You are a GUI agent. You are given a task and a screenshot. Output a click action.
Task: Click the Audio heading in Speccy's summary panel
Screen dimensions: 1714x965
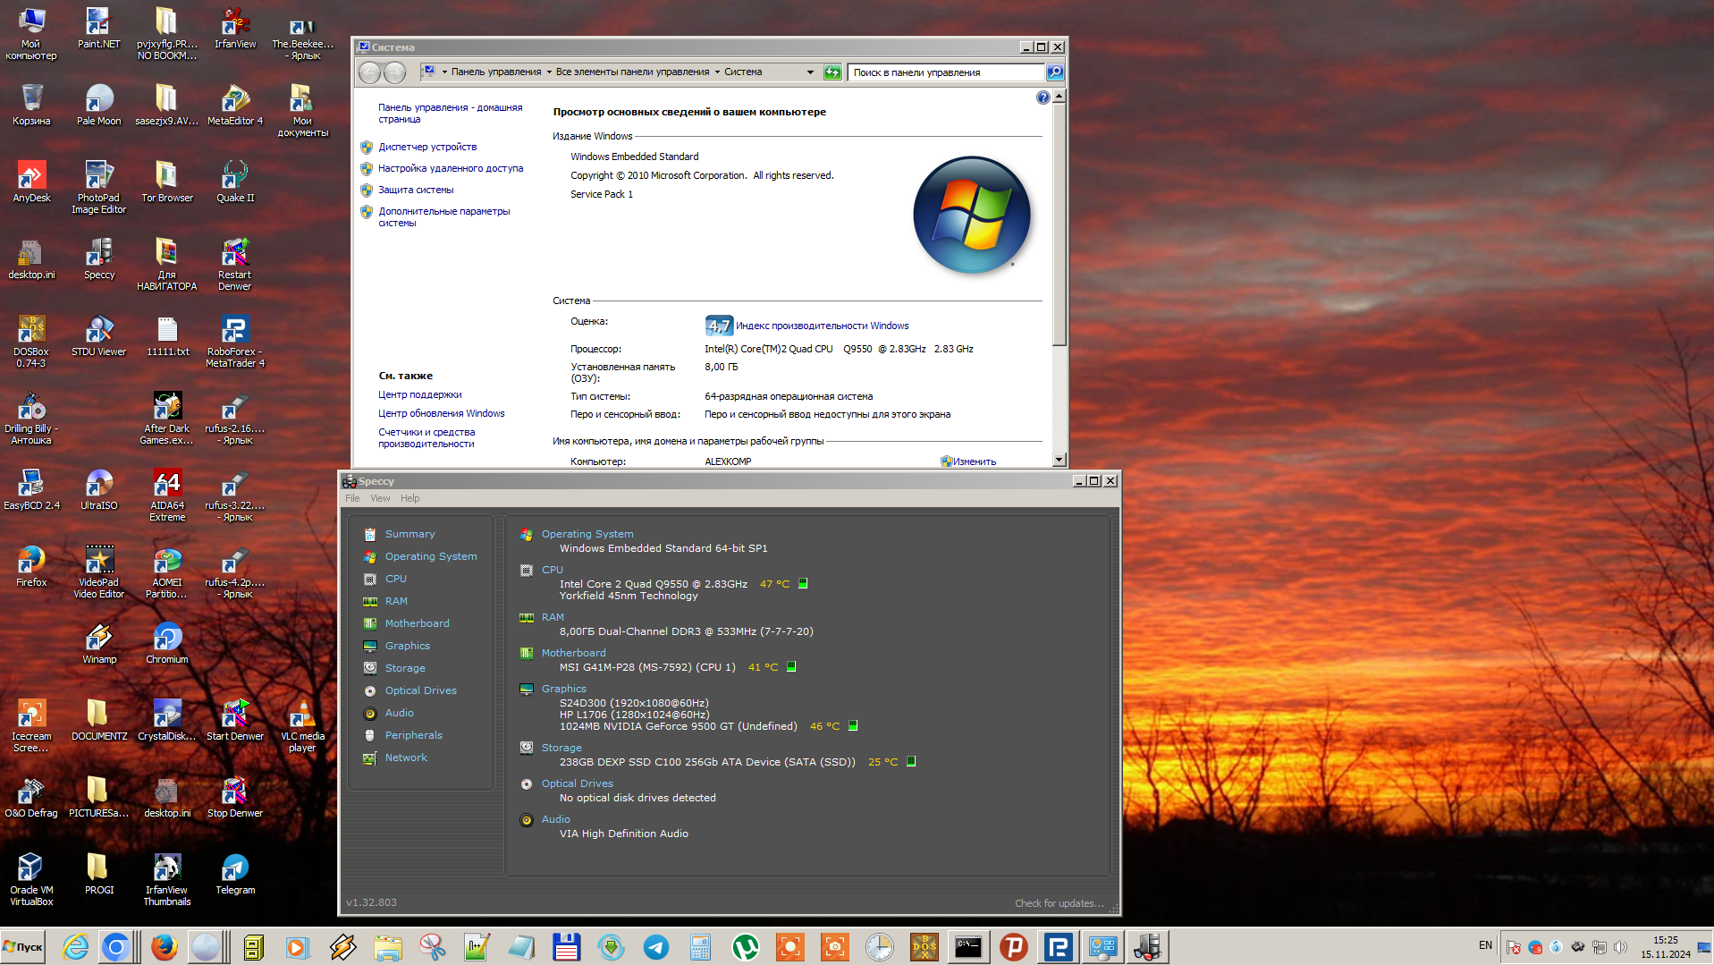[x=555, y=819]
